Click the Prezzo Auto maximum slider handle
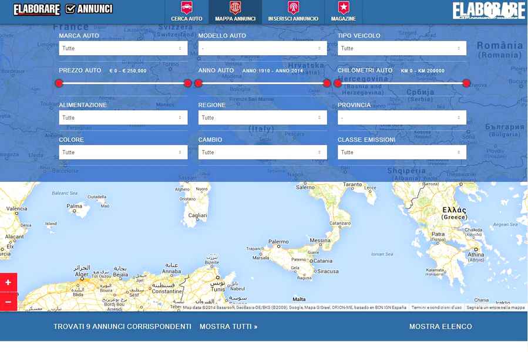Viewport: 528px width, 352px height. (x=188, y=83)
